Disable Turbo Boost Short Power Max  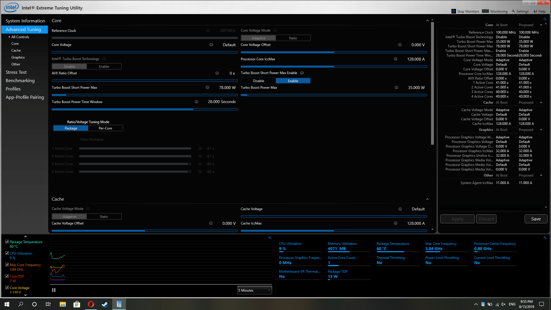[258, 81]
